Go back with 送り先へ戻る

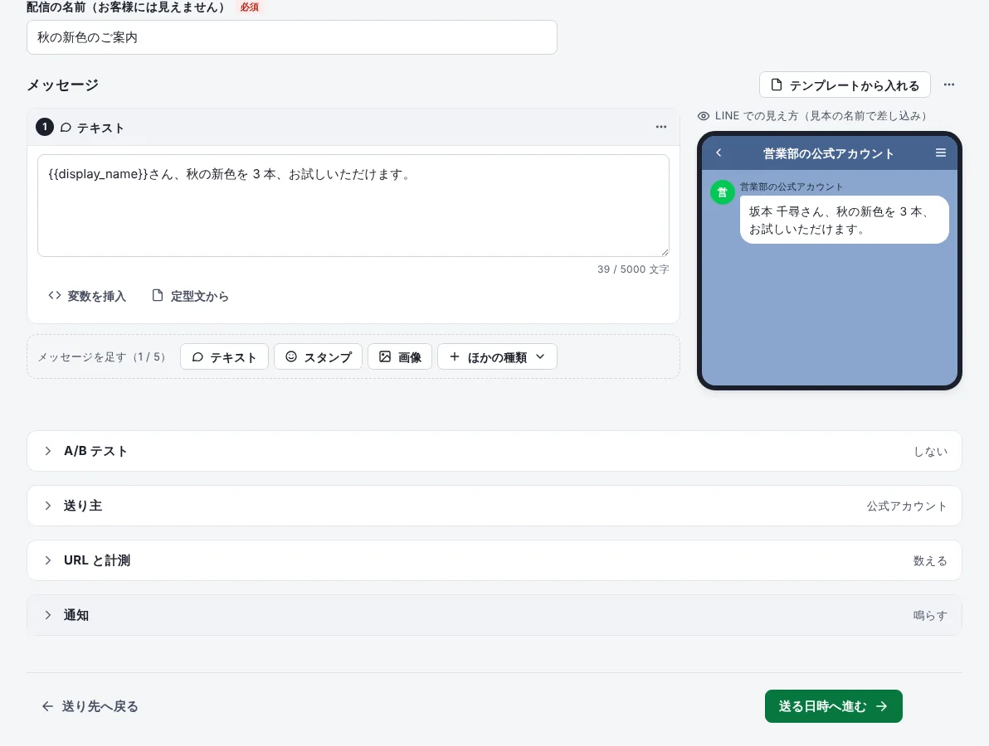(90, 706)
